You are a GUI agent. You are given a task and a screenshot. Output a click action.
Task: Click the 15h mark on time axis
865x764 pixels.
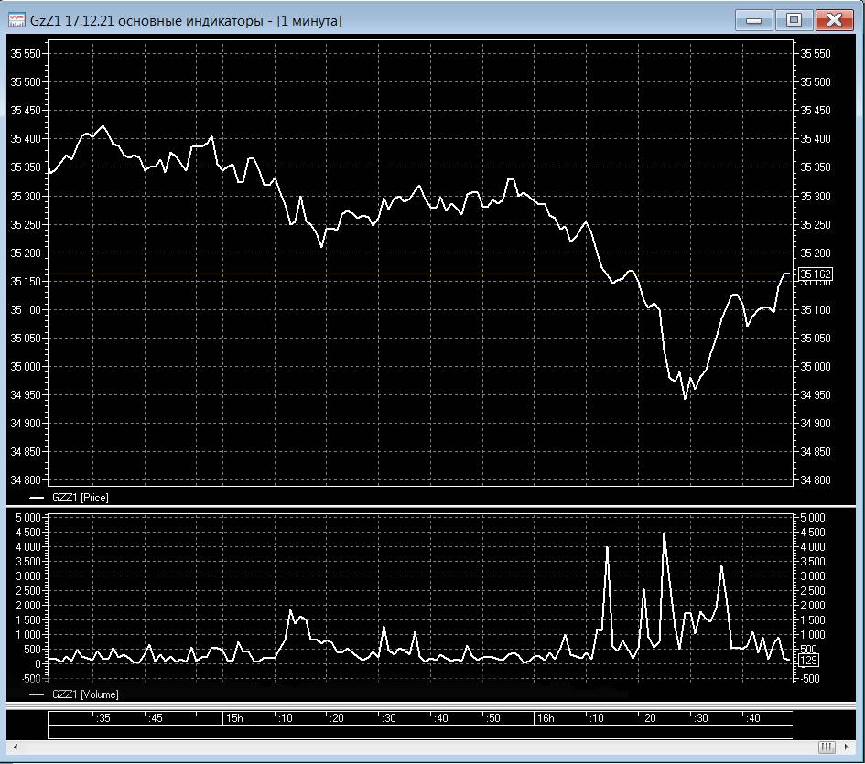[x=234, y=718]
